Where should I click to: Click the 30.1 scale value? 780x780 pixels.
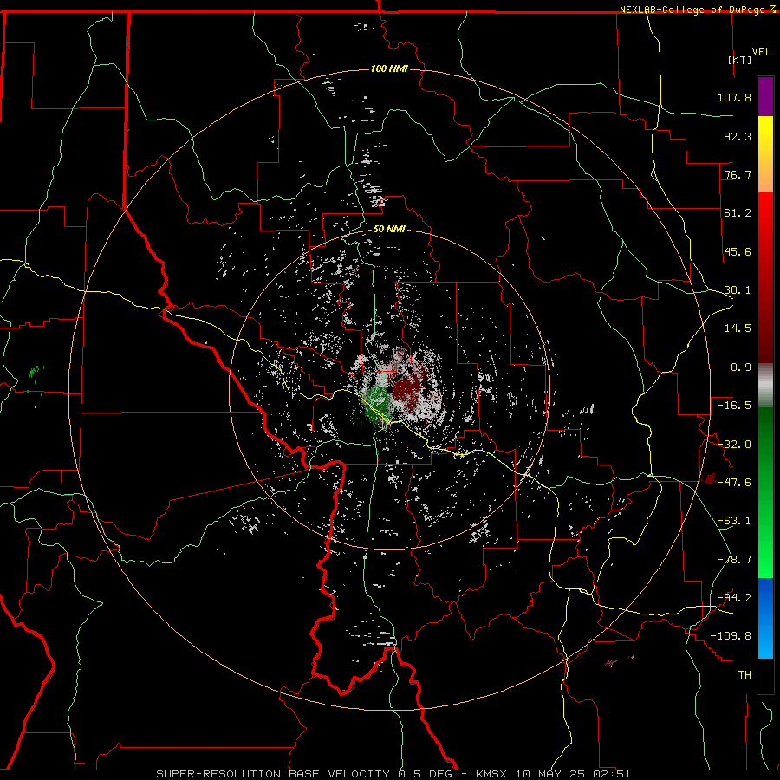pyautogui.click(x=738, y=290)
